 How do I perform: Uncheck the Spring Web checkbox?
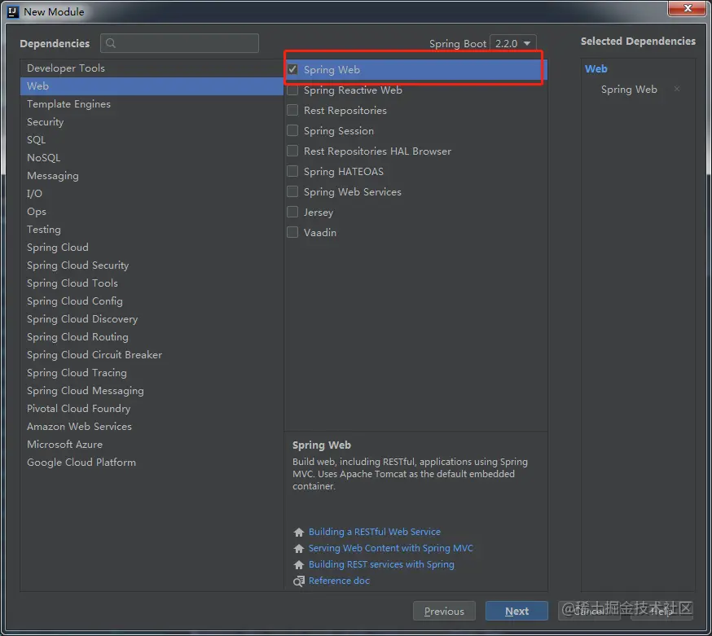[293, 69]
